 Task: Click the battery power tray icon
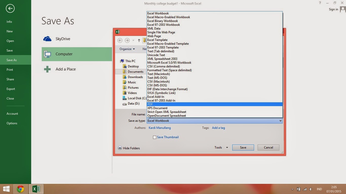(298, 189)
